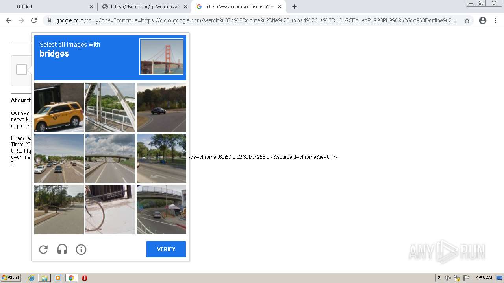Viewport: 504px width, 283px height.
Task: Open the Windows Start menu
Action: coord(11,278)
